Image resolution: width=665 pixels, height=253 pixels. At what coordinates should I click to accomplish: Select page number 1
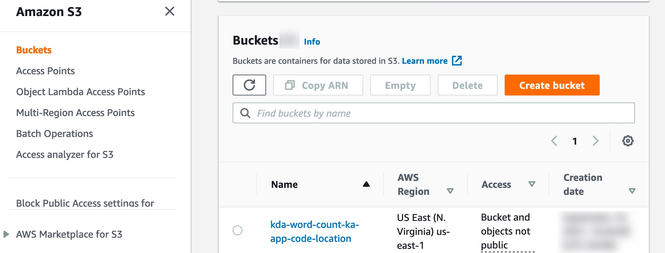575,141
